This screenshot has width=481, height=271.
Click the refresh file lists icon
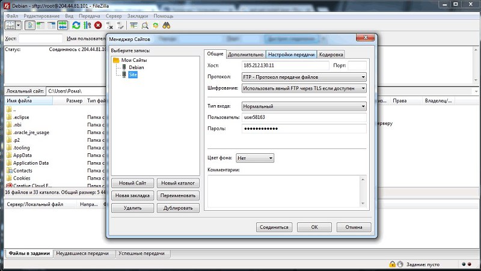(x=76, y=25)
